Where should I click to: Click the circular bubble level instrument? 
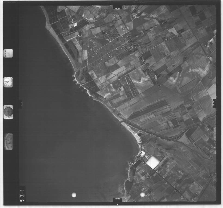(x=8, y=111)
